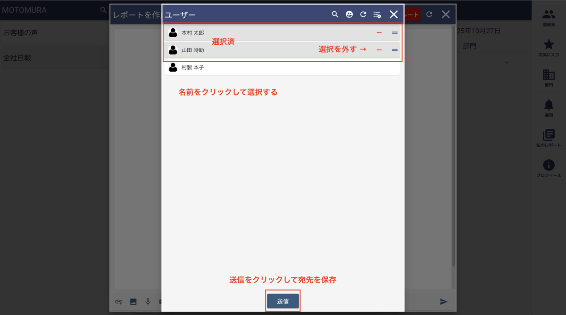Image resolution: width=566 pixels, height=315 pixels.
Task: Attach an image using the image icon
Action: pos(133,301)
